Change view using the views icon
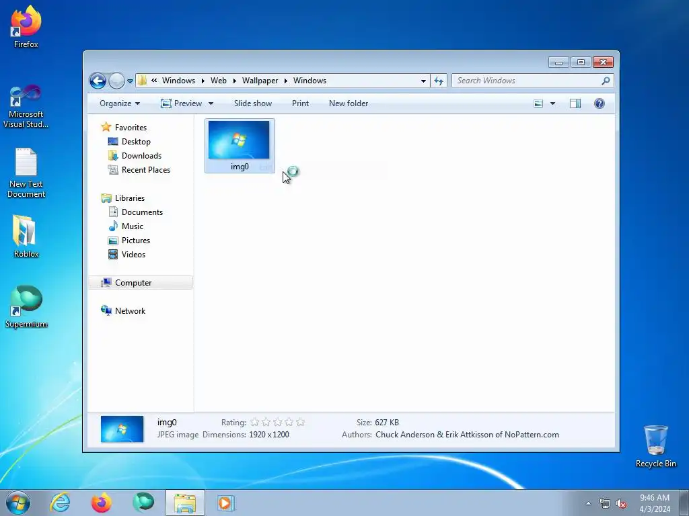This screenshot has height=516, width=689. click(538, 103)
